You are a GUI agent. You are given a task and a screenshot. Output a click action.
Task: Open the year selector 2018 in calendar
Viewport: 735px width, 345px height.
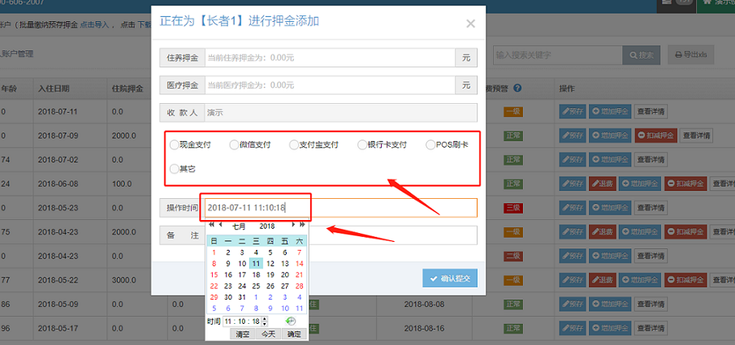(x=267, y=226)
